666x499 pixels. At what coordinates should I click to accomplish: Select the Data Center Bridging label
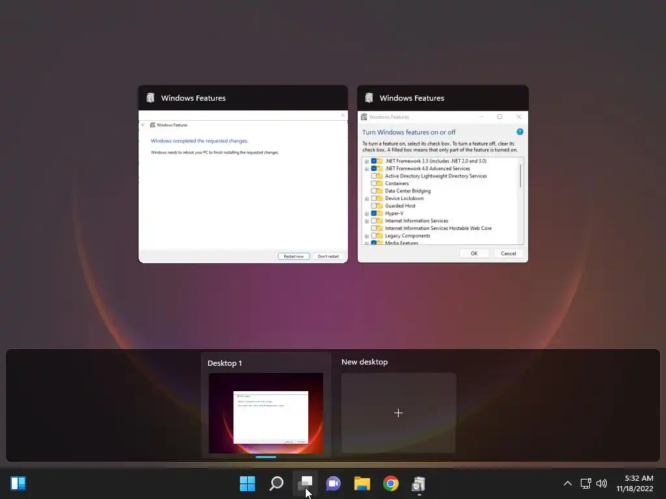click(x=408, y=191)
